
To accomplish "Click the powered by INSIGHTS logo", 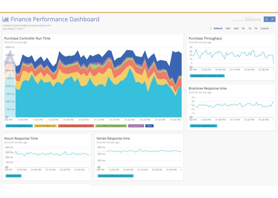I will pos(247,20).
